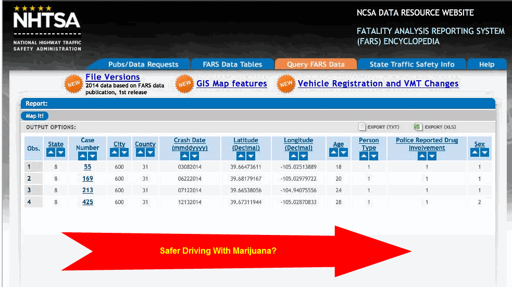
Task: Sort State column ascending
Action: click(x=51, y=153)
